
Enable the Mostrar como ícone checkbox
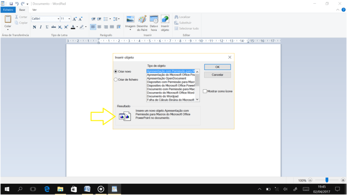pos(205,91)
